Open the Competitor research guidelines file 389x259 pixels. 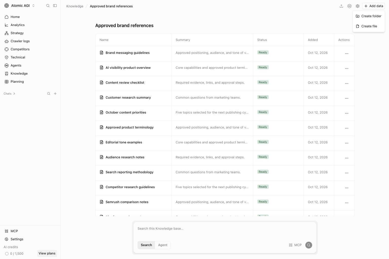[x=130, y=187]
